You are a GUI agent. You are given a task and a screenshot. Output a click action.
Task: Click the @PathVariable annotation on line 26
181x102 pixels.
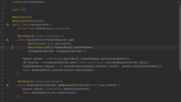pyautogui.click(x=36, y=44)
